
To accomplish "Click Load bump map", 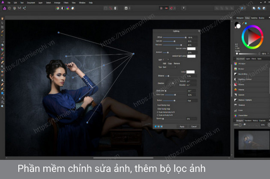I will (164, 105).
